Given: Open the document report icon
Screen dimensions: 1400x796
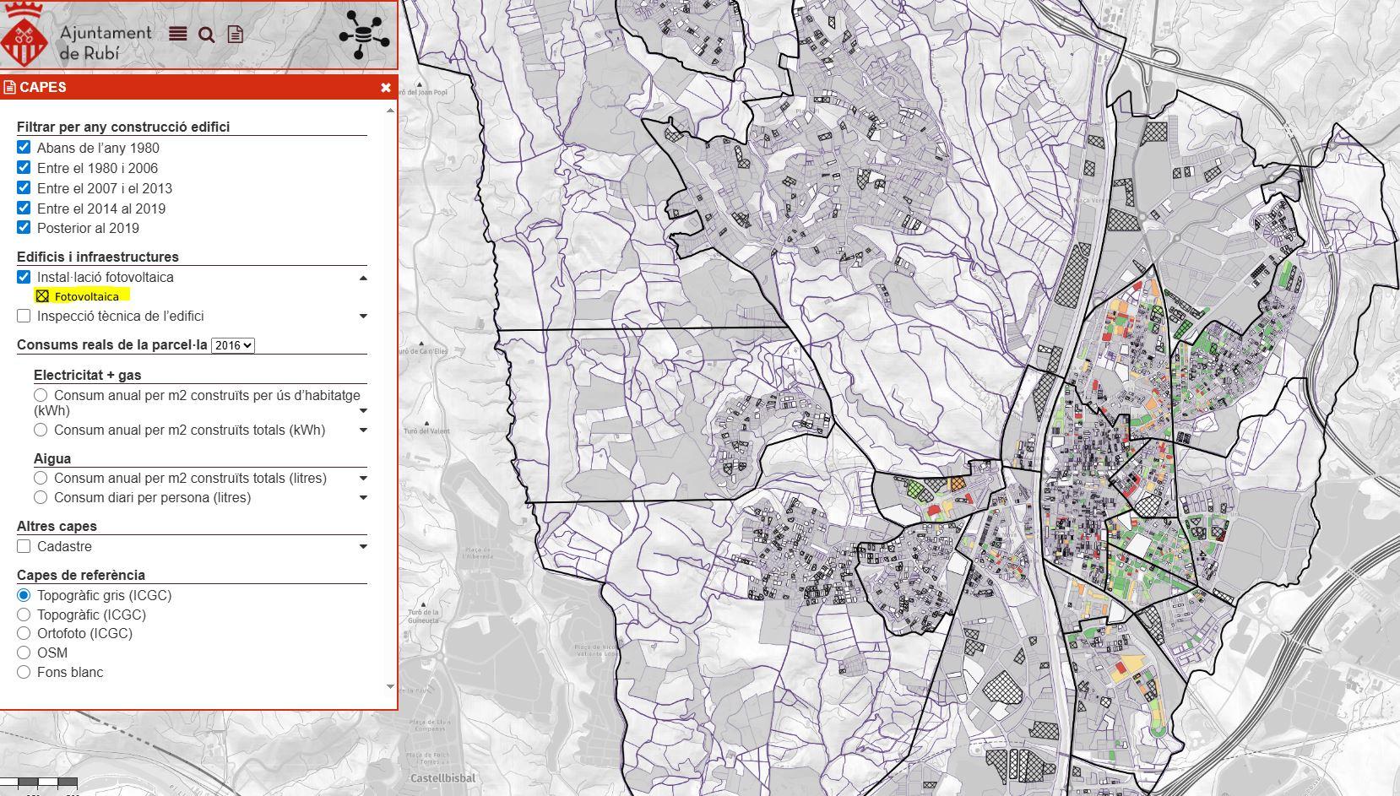Looking at the screenshot, I should [x=235, y=35].
